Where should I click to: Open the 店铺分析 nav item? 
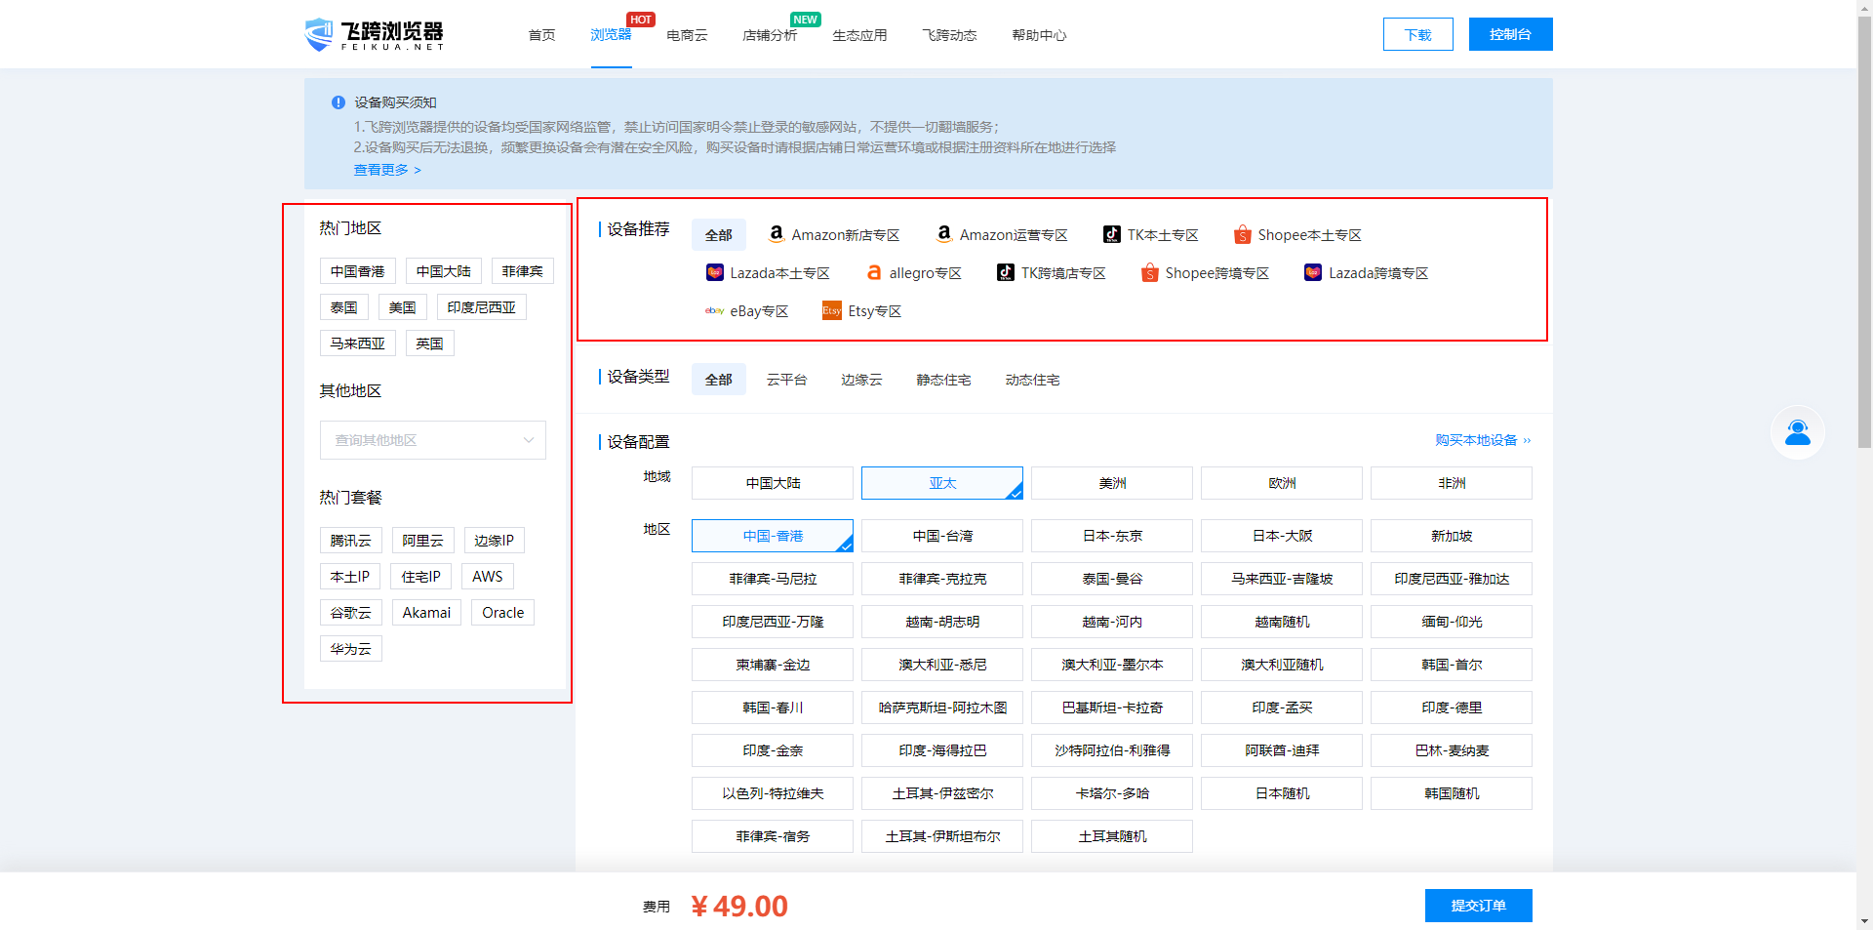[770, 35]
